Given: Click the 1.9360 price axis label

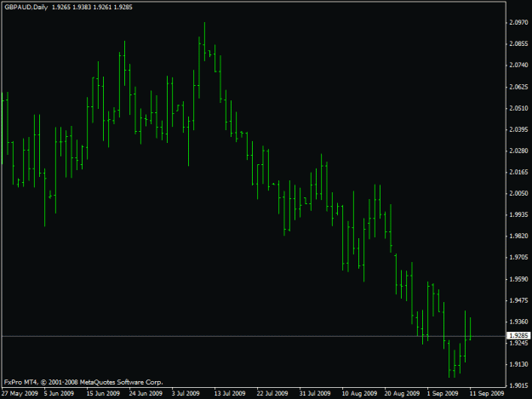Looking at the screenshot, I should [x=518, y=322].
